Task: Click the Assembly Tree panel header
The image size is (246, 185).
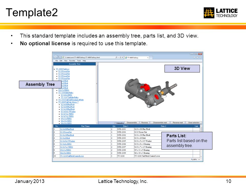Action: tap(75, 64)
